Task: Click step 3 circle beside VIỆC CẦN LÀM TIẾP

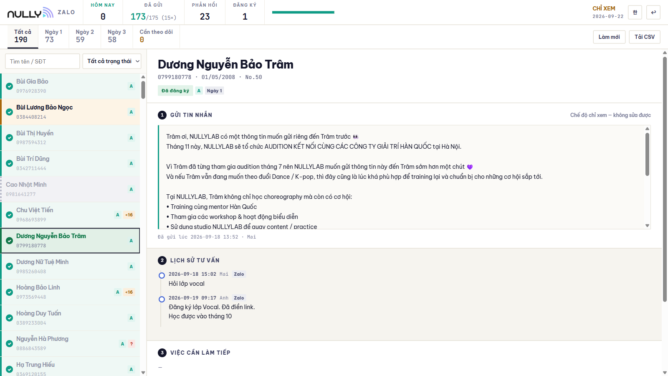Action: (162, 353)
